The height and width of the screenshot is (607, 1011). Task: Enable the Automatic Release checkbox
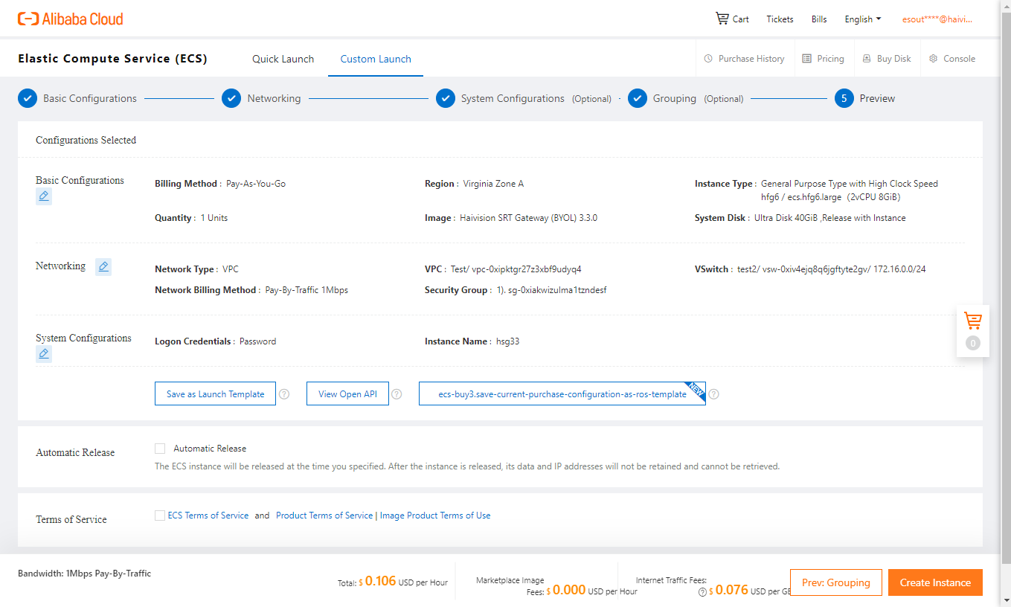160,449
